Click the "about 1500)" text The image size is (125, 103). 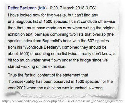tap(19, 54)
